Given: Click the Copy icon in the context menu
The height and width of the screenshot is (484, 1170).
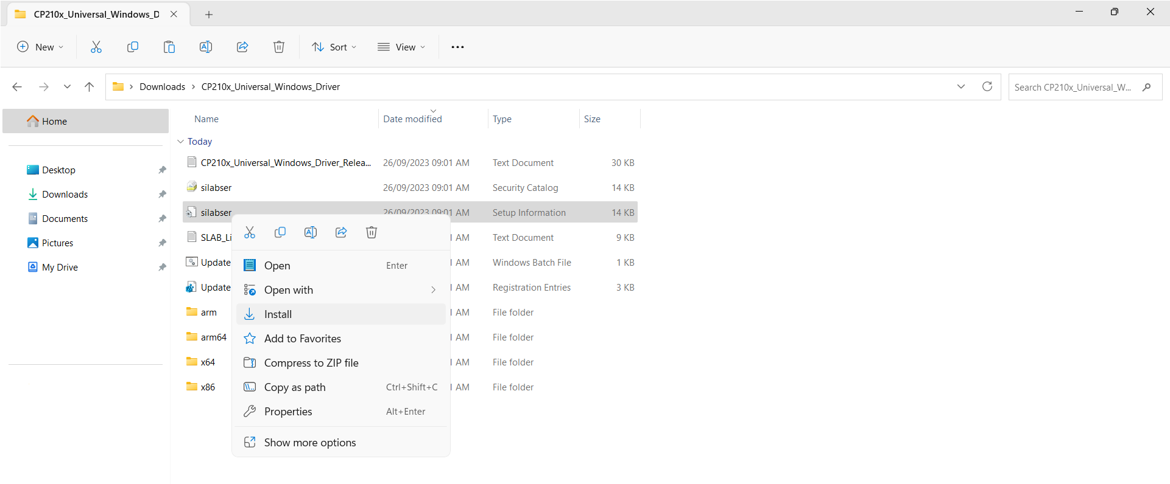Looking at the screenshot, I should point(280,232).
